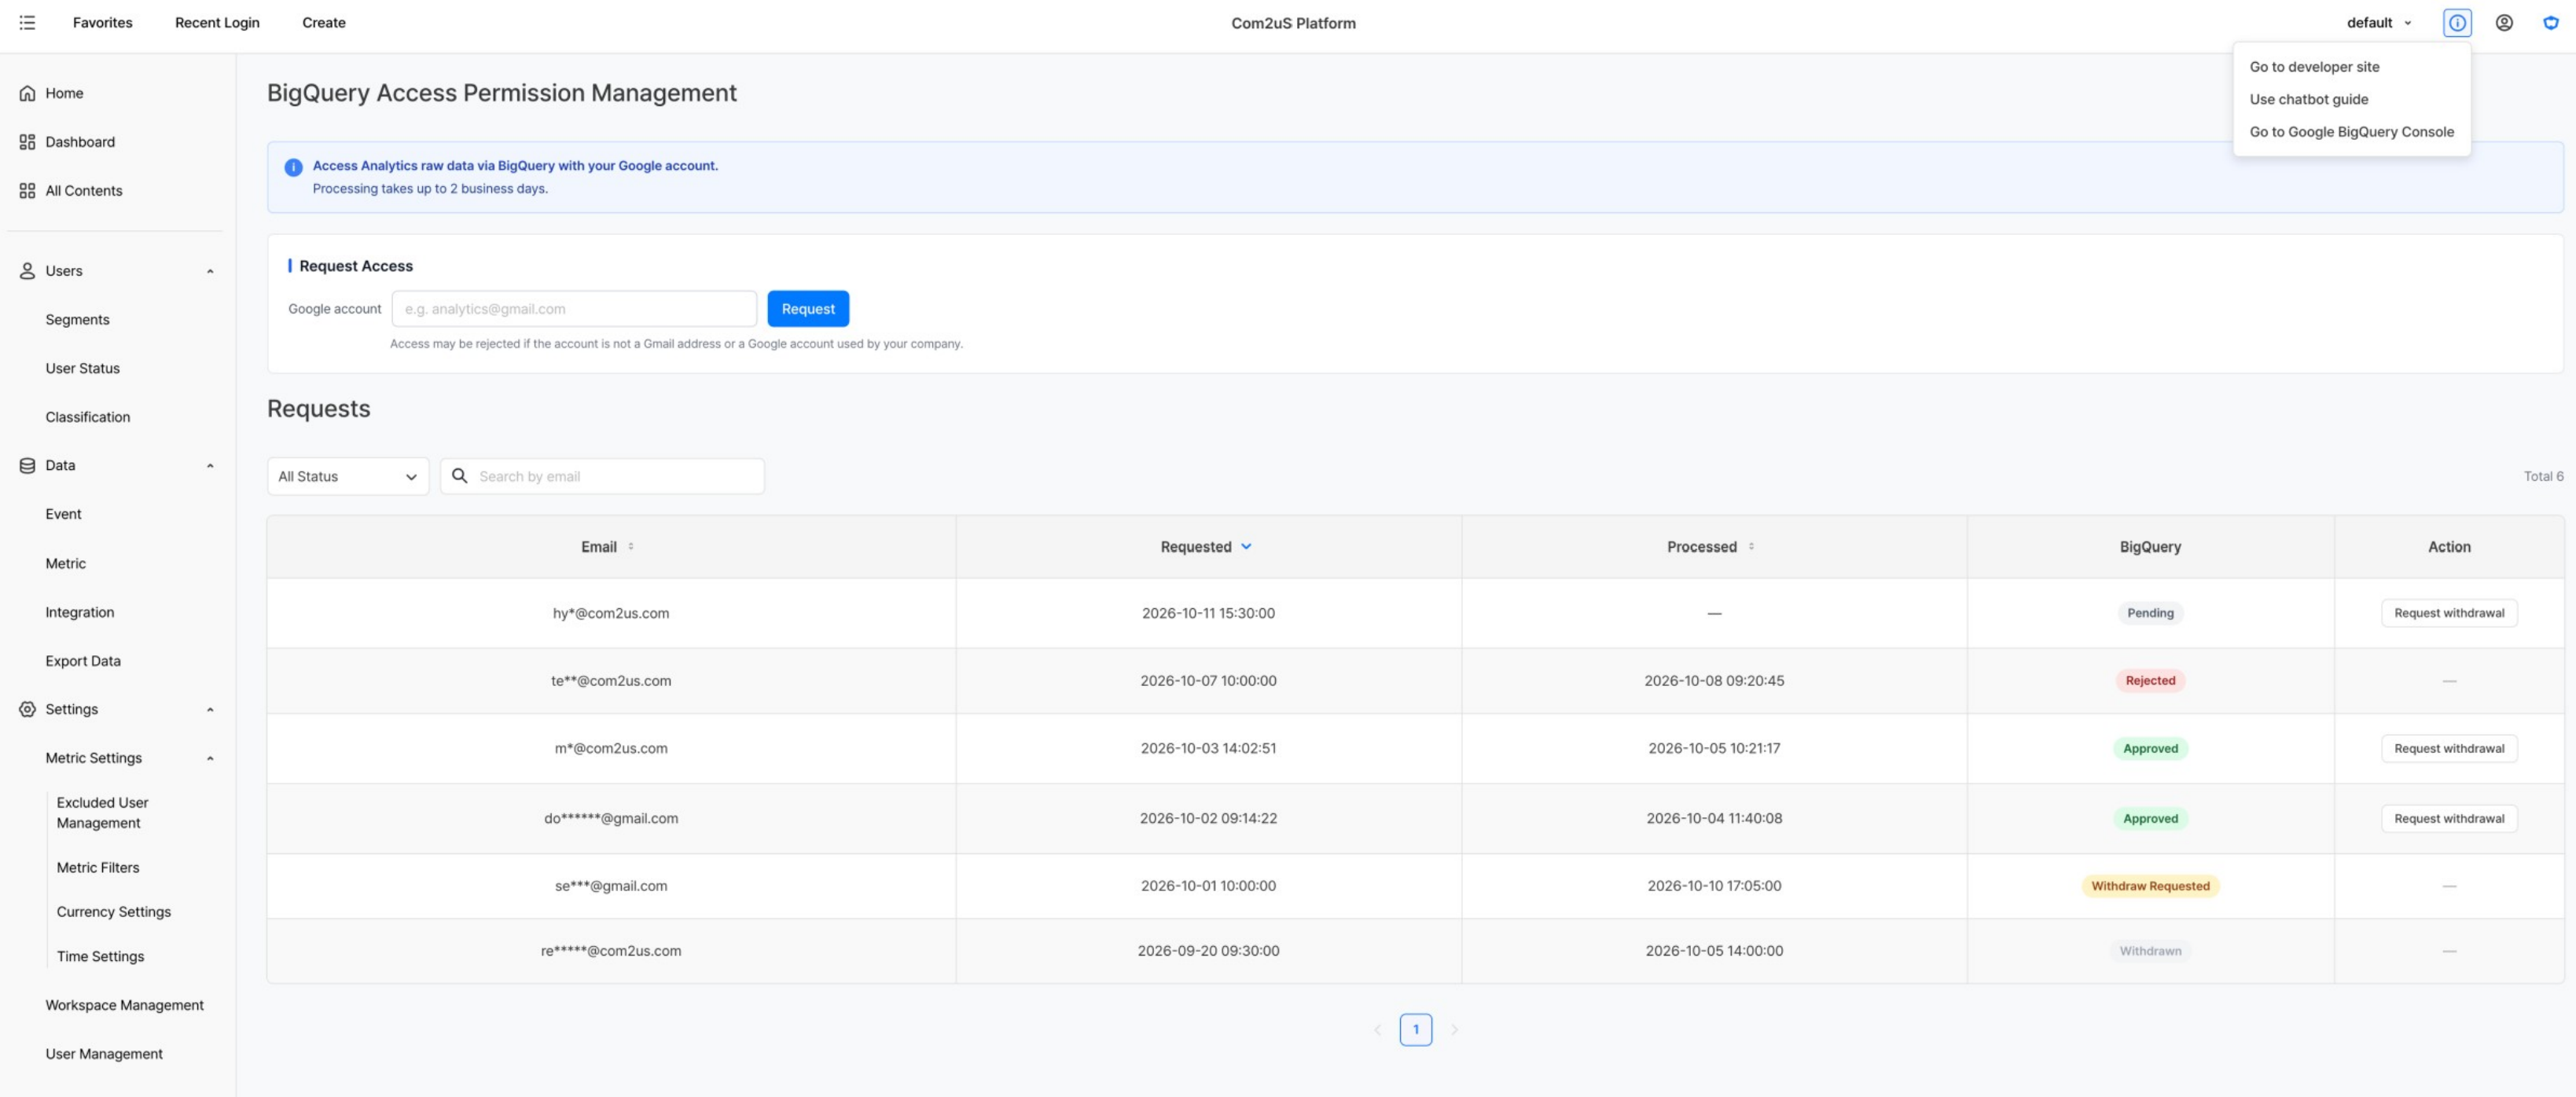Click processed date 2026-10-08 09:20:45

click(x=1714, y=681)
